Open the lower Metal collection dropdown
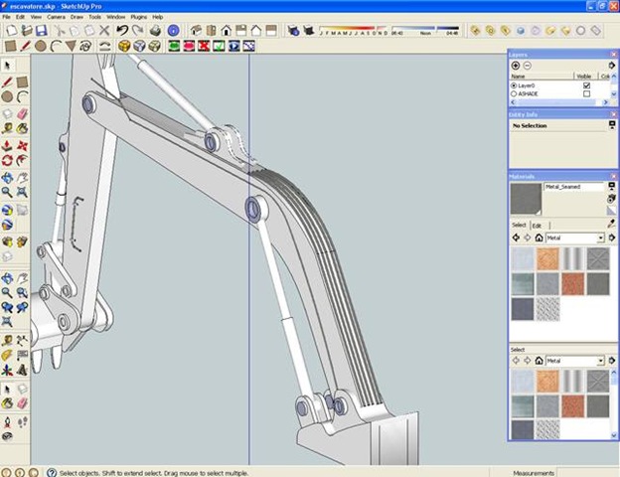 (x=601, y=361)
